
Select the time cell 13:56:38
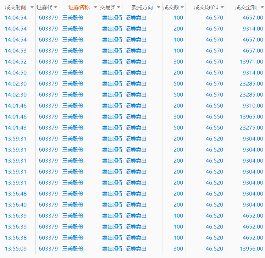[16, 237]
